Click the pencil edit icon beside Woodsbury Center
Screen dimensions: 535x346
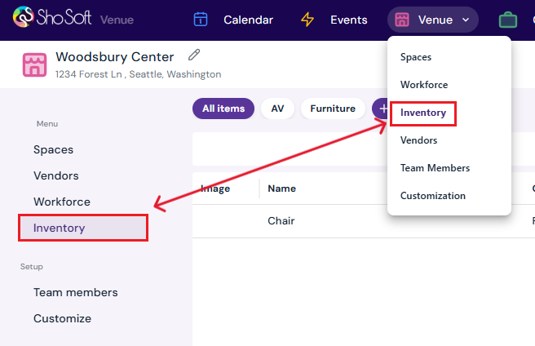coord(193,55)
